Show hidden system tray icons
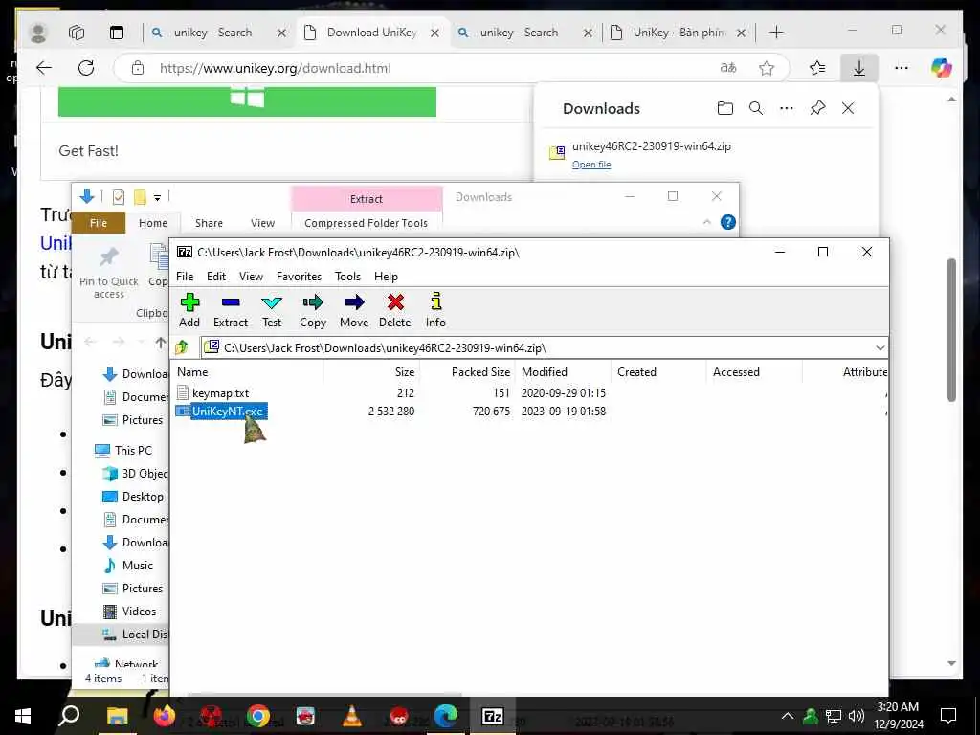 pos(787,716)
